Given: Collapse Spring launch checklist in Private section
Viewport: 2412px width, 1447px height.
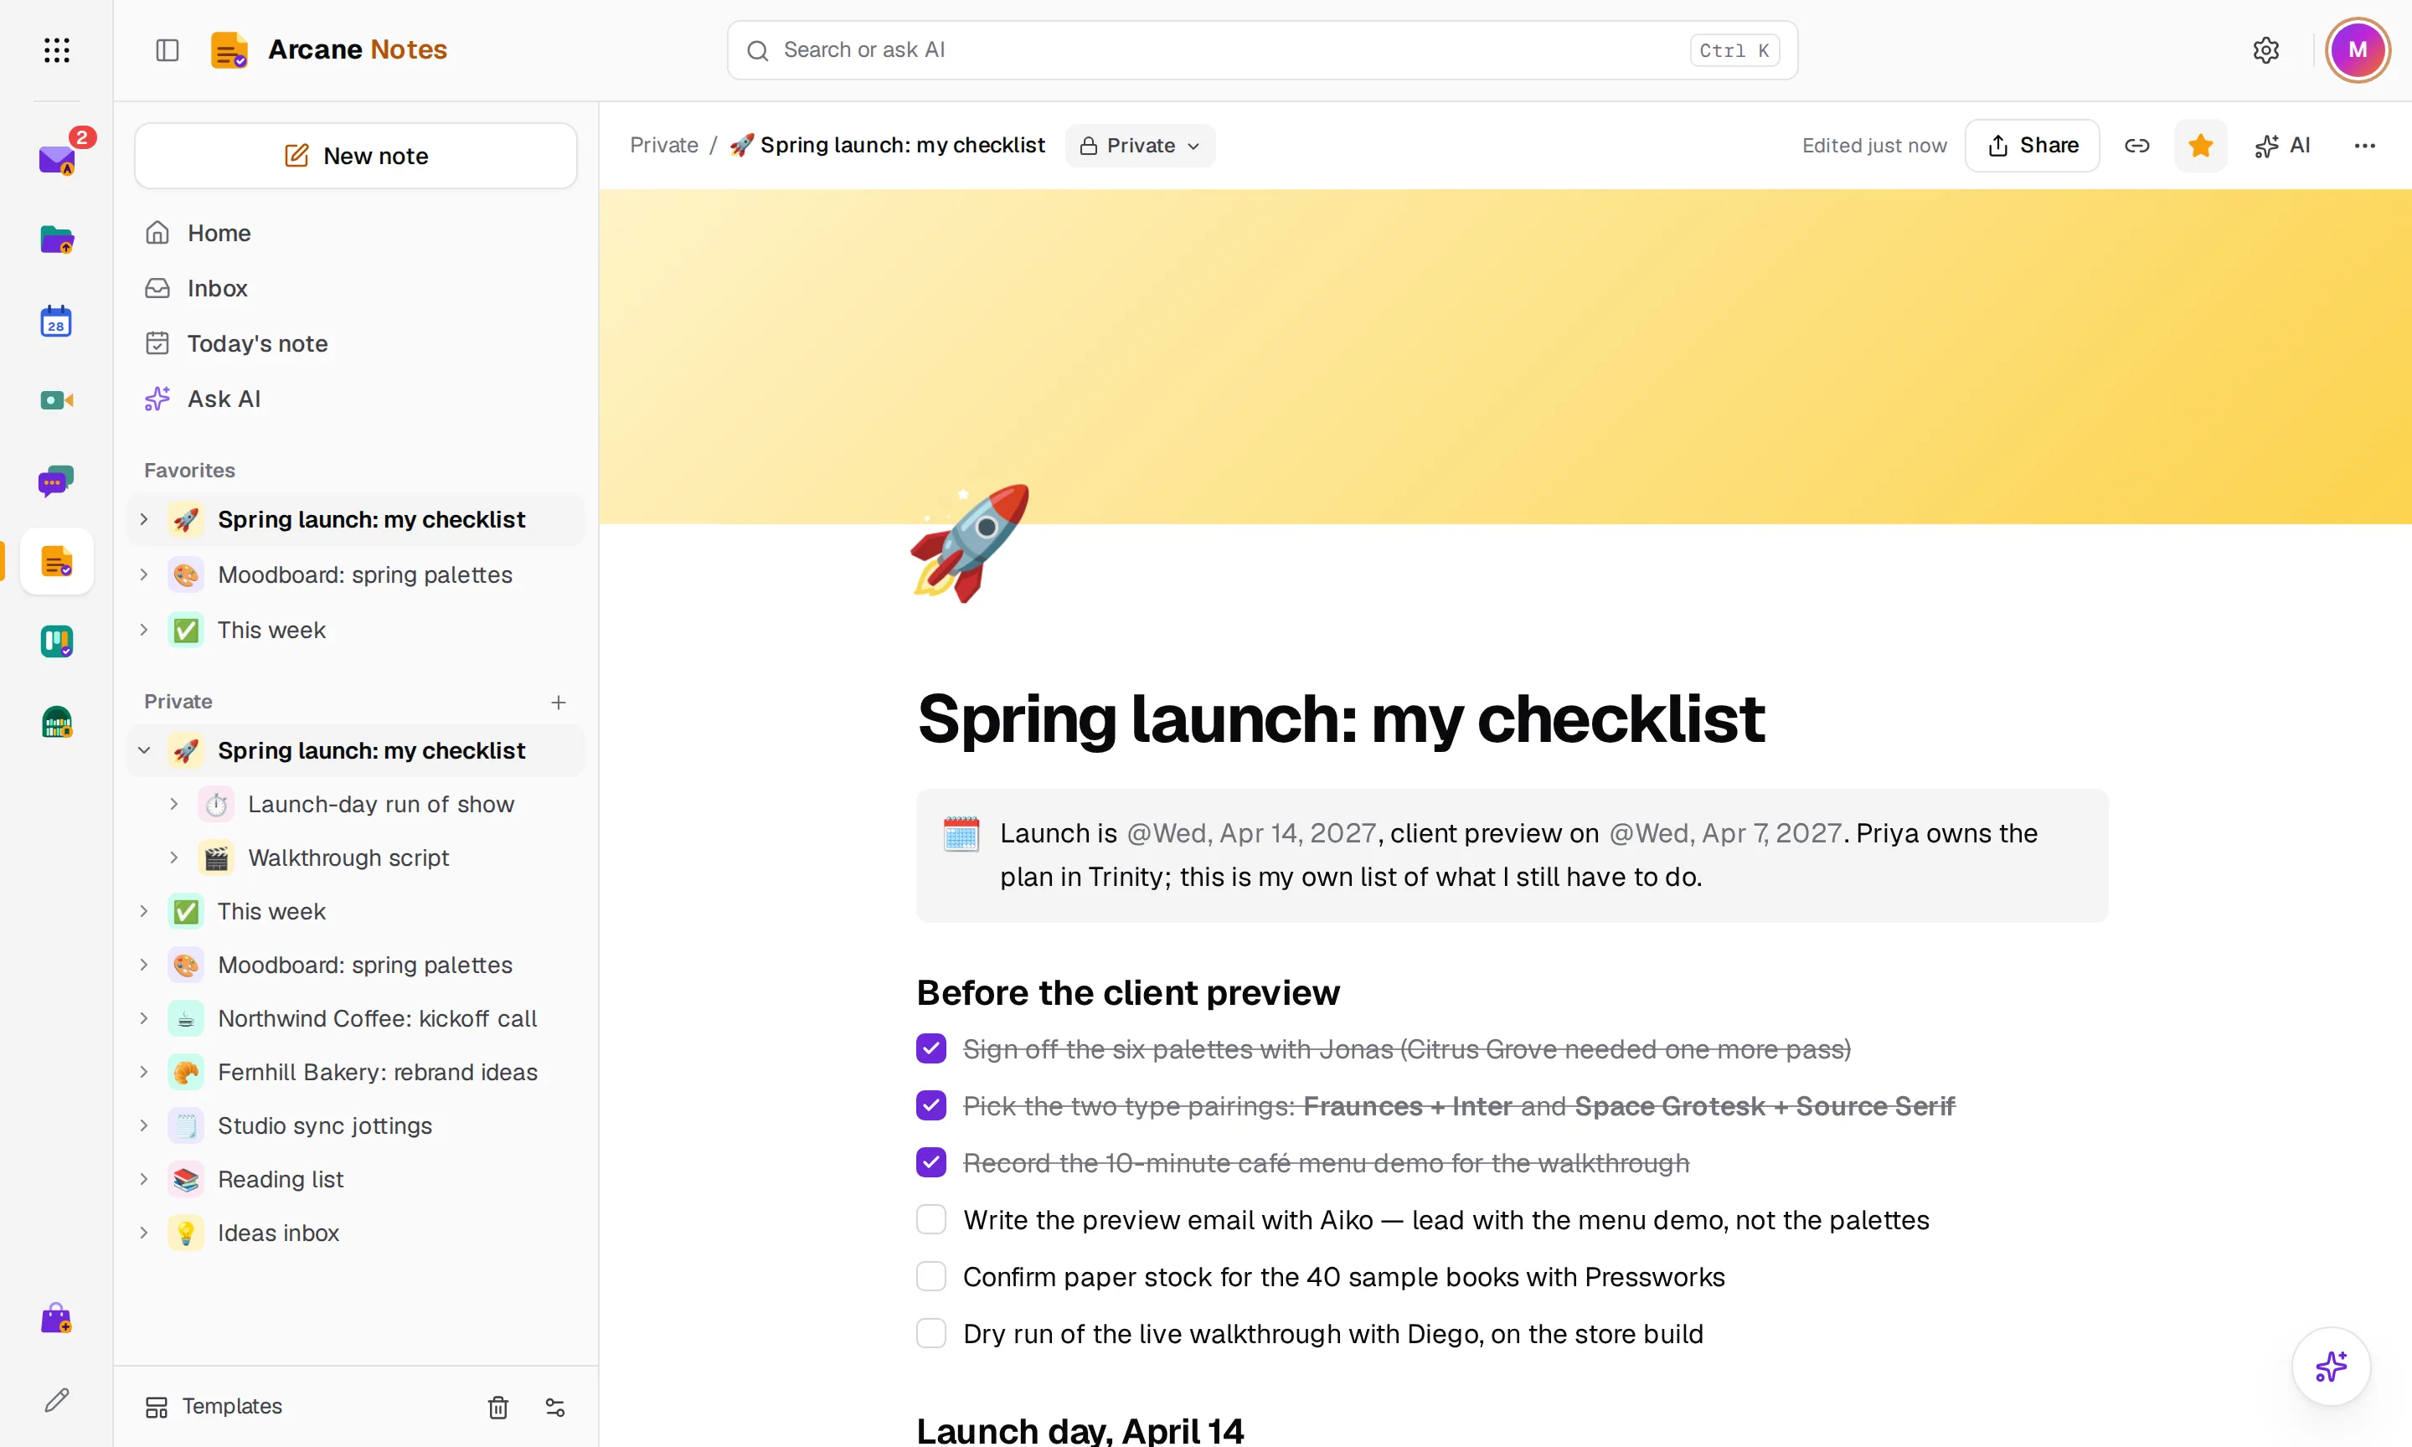Looking at the screenshot, I should [x=144, y=749].
